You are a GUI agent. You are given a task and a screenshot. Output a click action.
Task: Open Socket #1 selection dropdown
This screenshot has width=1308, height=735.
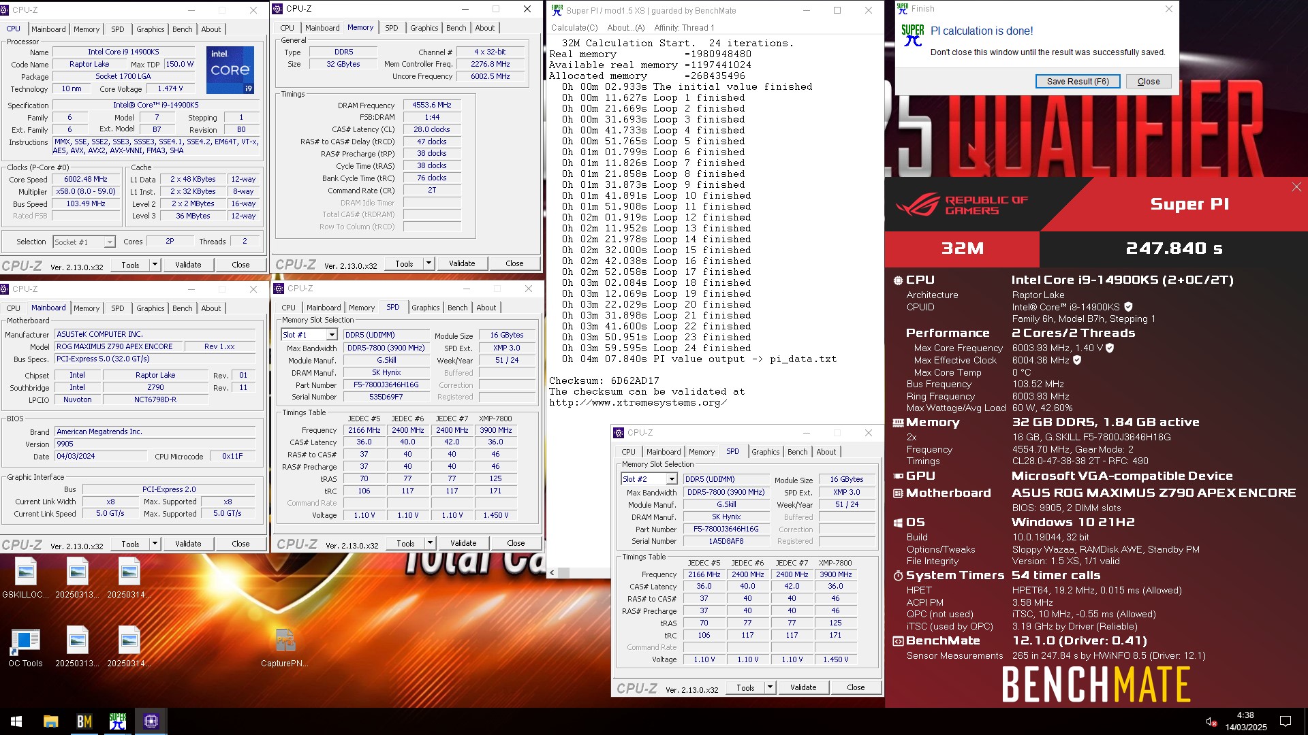coord(109,242)
